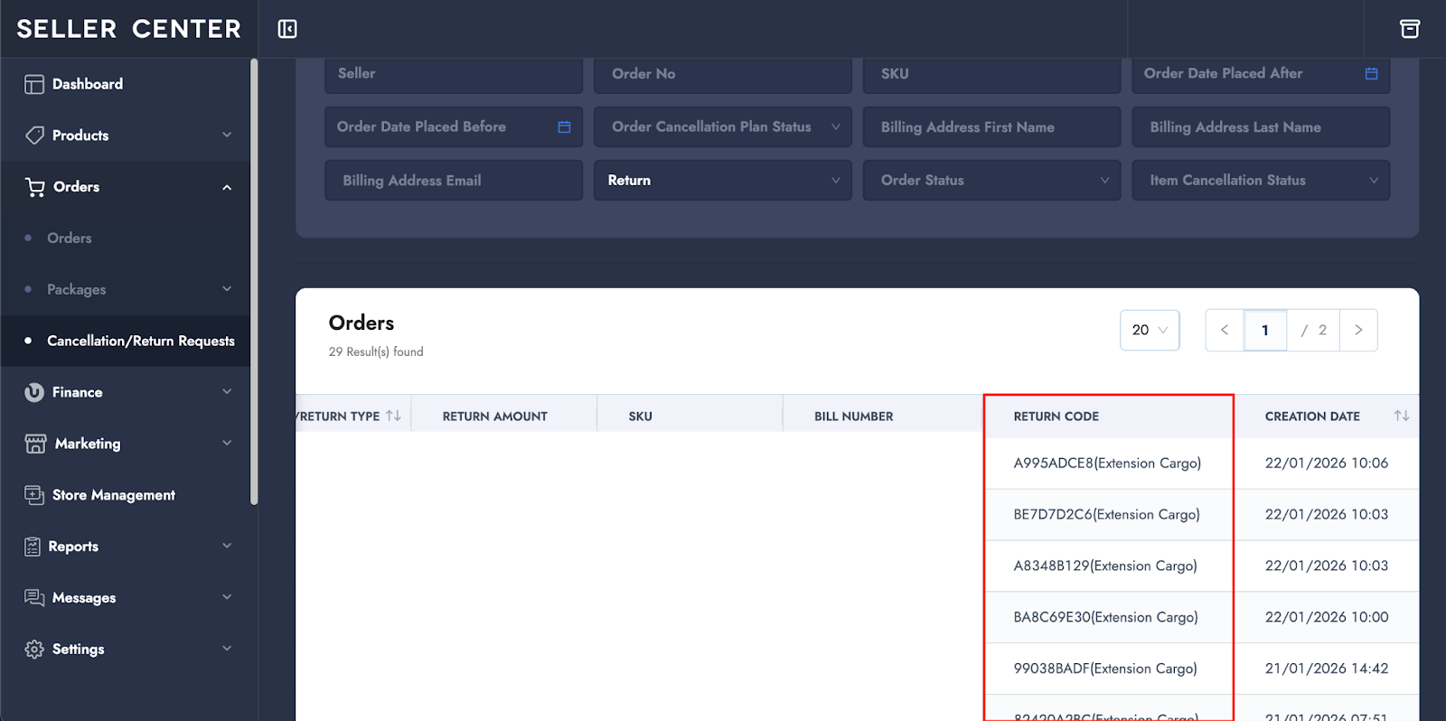Select Cancellation/Return Requests in sidebar
The height and width of the screenshot is (721, 1446).
click(140, 341)
